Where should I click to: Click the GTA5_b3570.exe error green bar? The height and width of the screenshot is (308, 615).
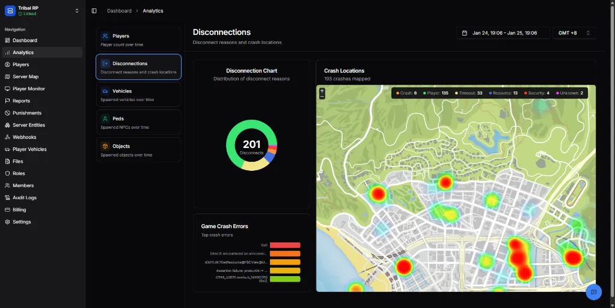point(285,279)
